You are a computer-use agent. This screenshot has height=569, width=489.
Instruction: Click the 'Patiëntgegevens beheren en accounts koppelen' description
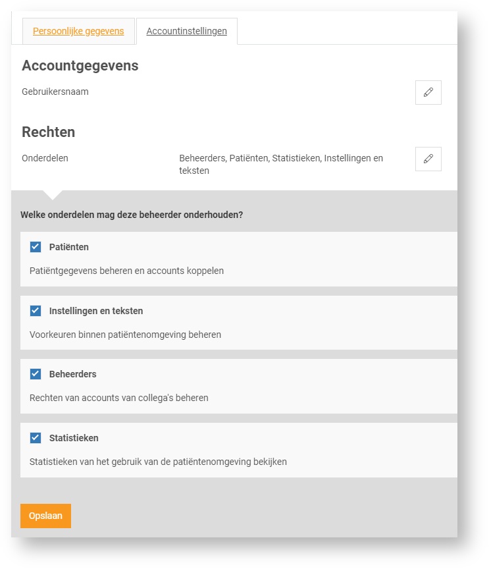126,271
